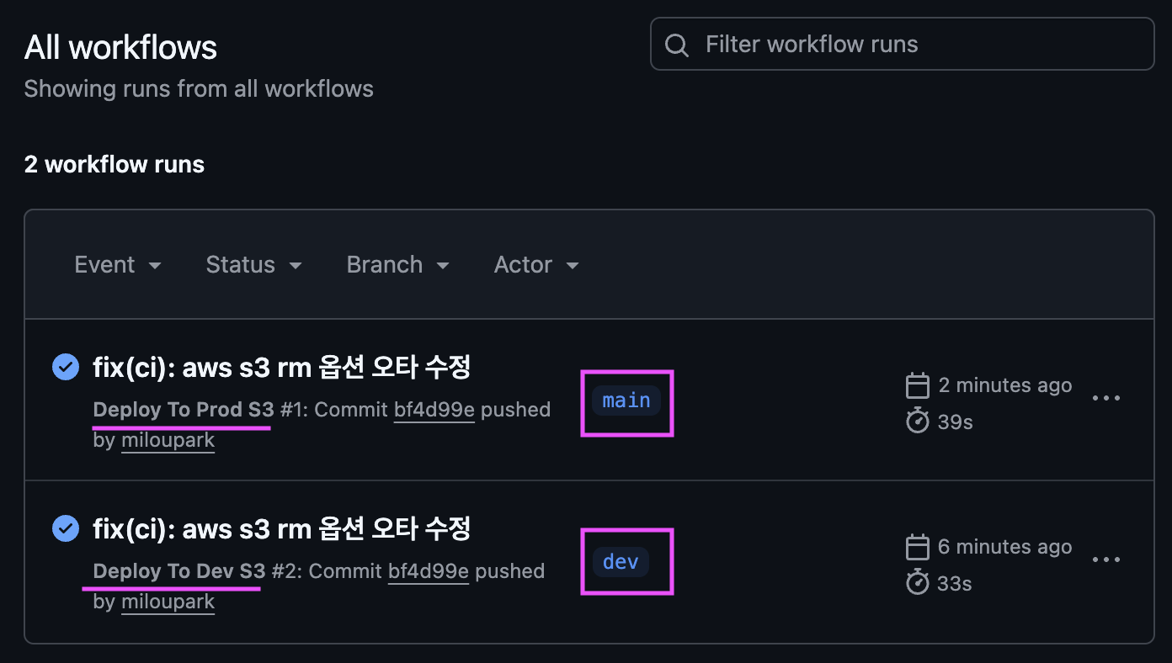Image resolution: width=1172 pixels, height=663 pixels.
Task: Open the Actor filter dropdown
Action: [x=536, y=265]
